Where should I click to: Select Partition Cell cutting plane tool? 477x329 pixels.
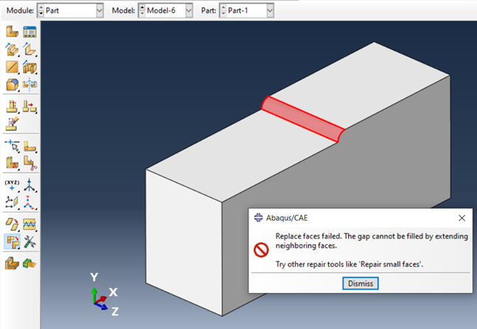click(13, 163)
